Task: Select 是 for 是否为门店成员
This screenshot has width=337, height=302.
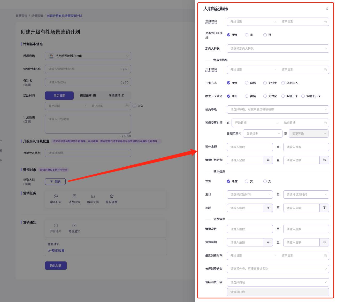Action: point(247,35)
